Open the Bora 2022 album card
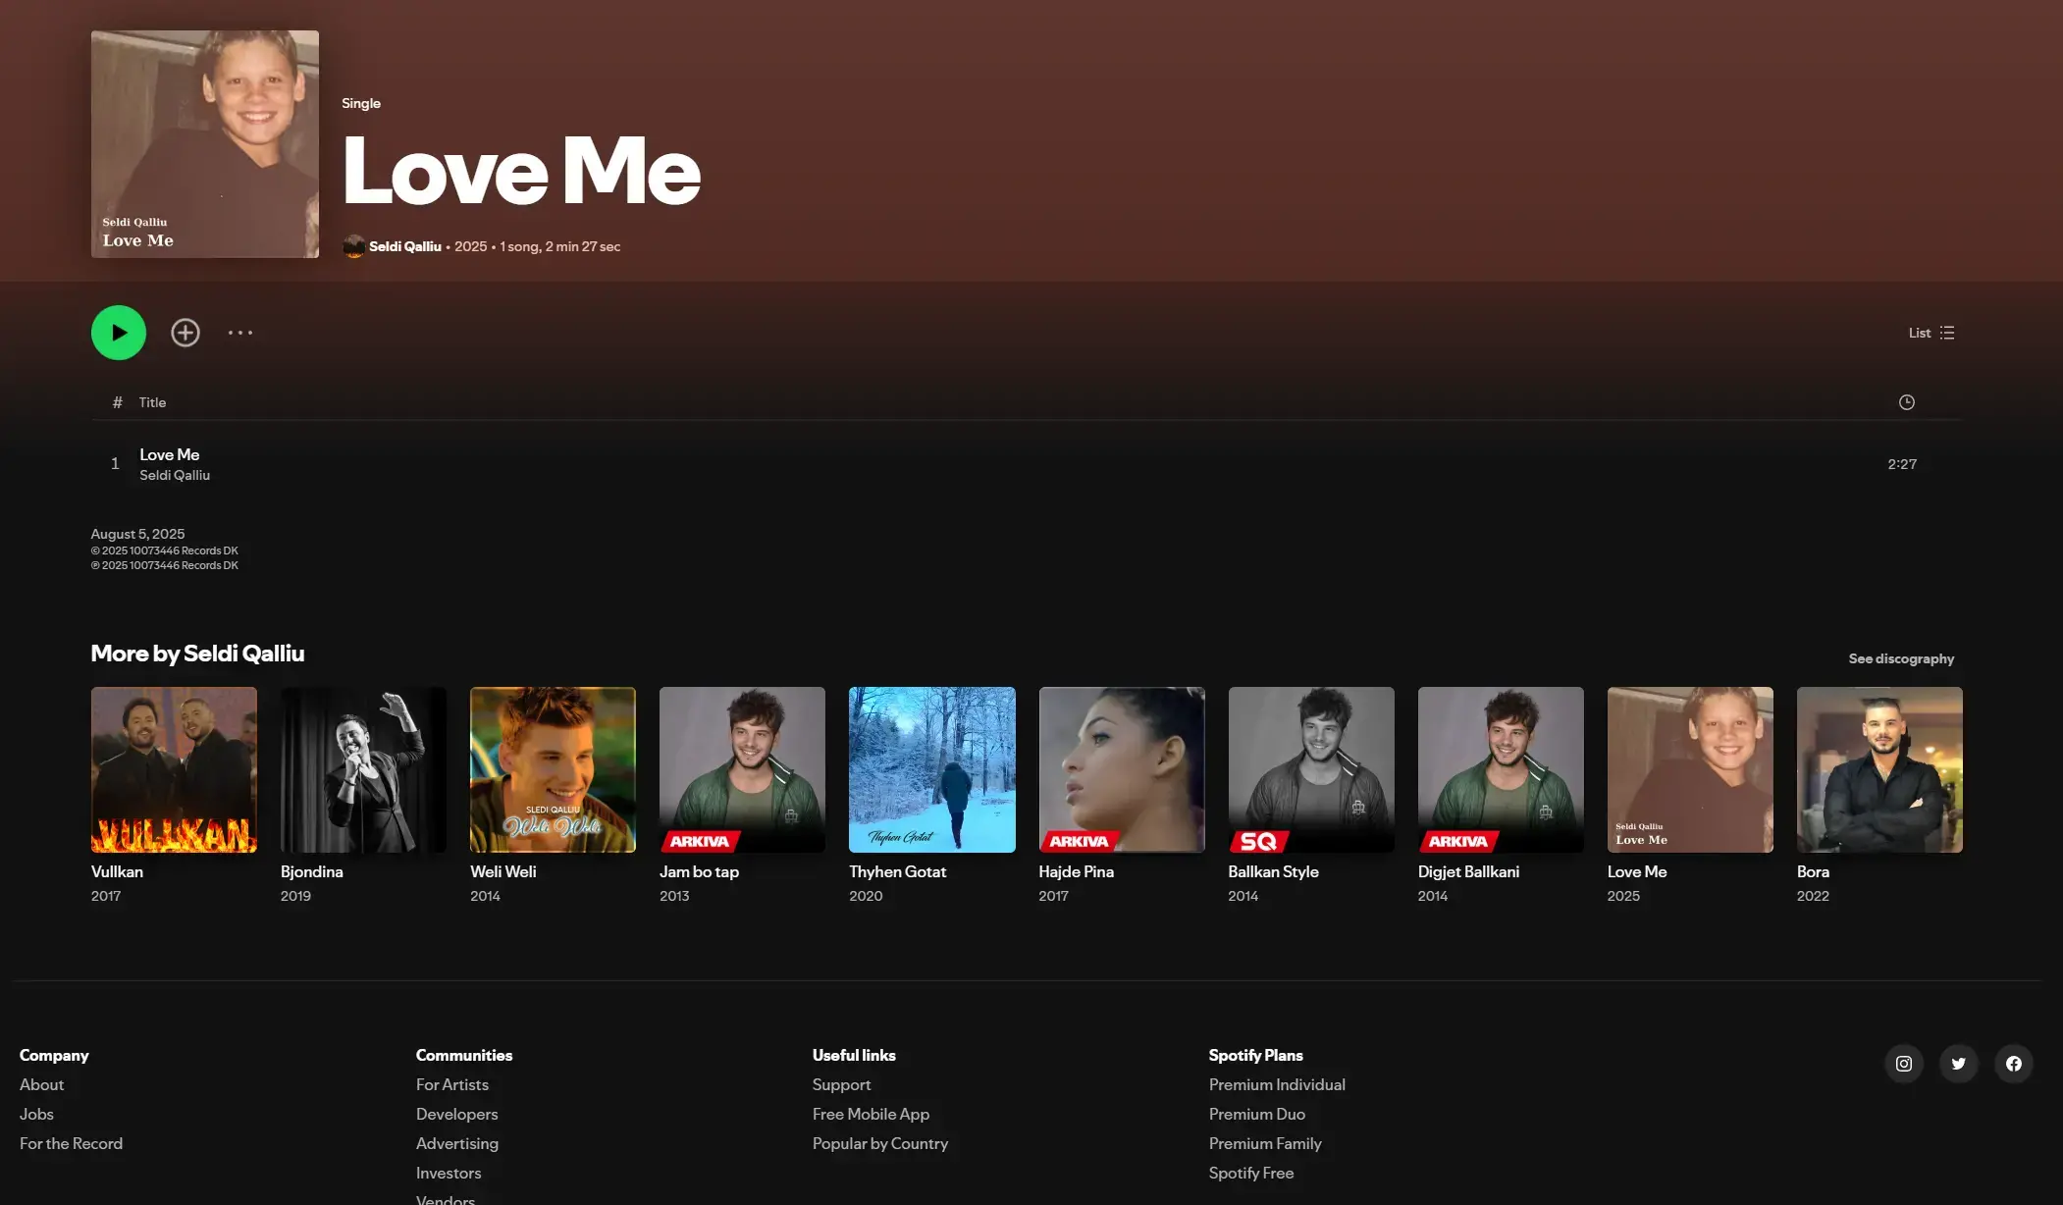 1878,769
